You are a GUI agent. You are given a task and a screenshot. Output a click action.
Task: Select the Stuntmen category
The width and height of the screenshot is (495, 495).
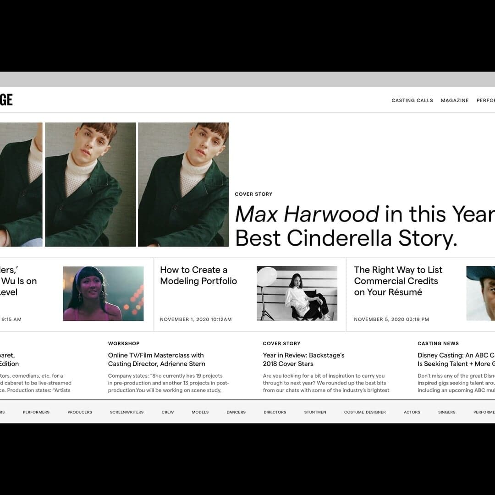point(315,412)
